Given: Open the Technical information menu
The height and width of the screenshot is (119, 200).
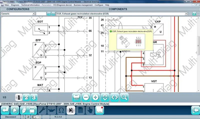Looking at the screenshot, I should (x=30, y=5).
